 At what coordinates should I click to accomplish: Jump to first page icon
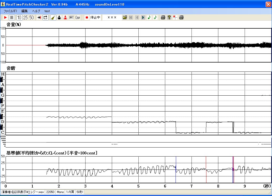131,17
